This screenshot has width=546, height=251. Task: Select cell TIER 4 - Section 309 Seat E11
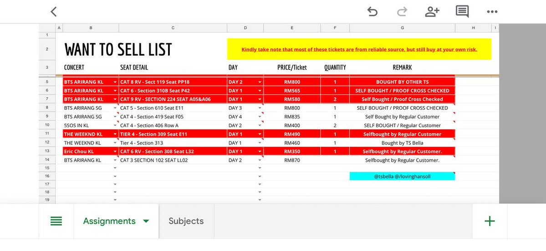coord(173,134)
